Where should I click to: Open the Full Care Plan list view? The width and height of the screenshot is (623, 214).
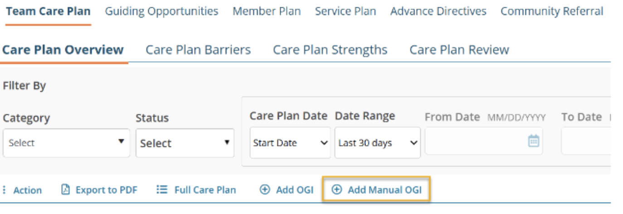pyautogui.click(x=196, y=190)
